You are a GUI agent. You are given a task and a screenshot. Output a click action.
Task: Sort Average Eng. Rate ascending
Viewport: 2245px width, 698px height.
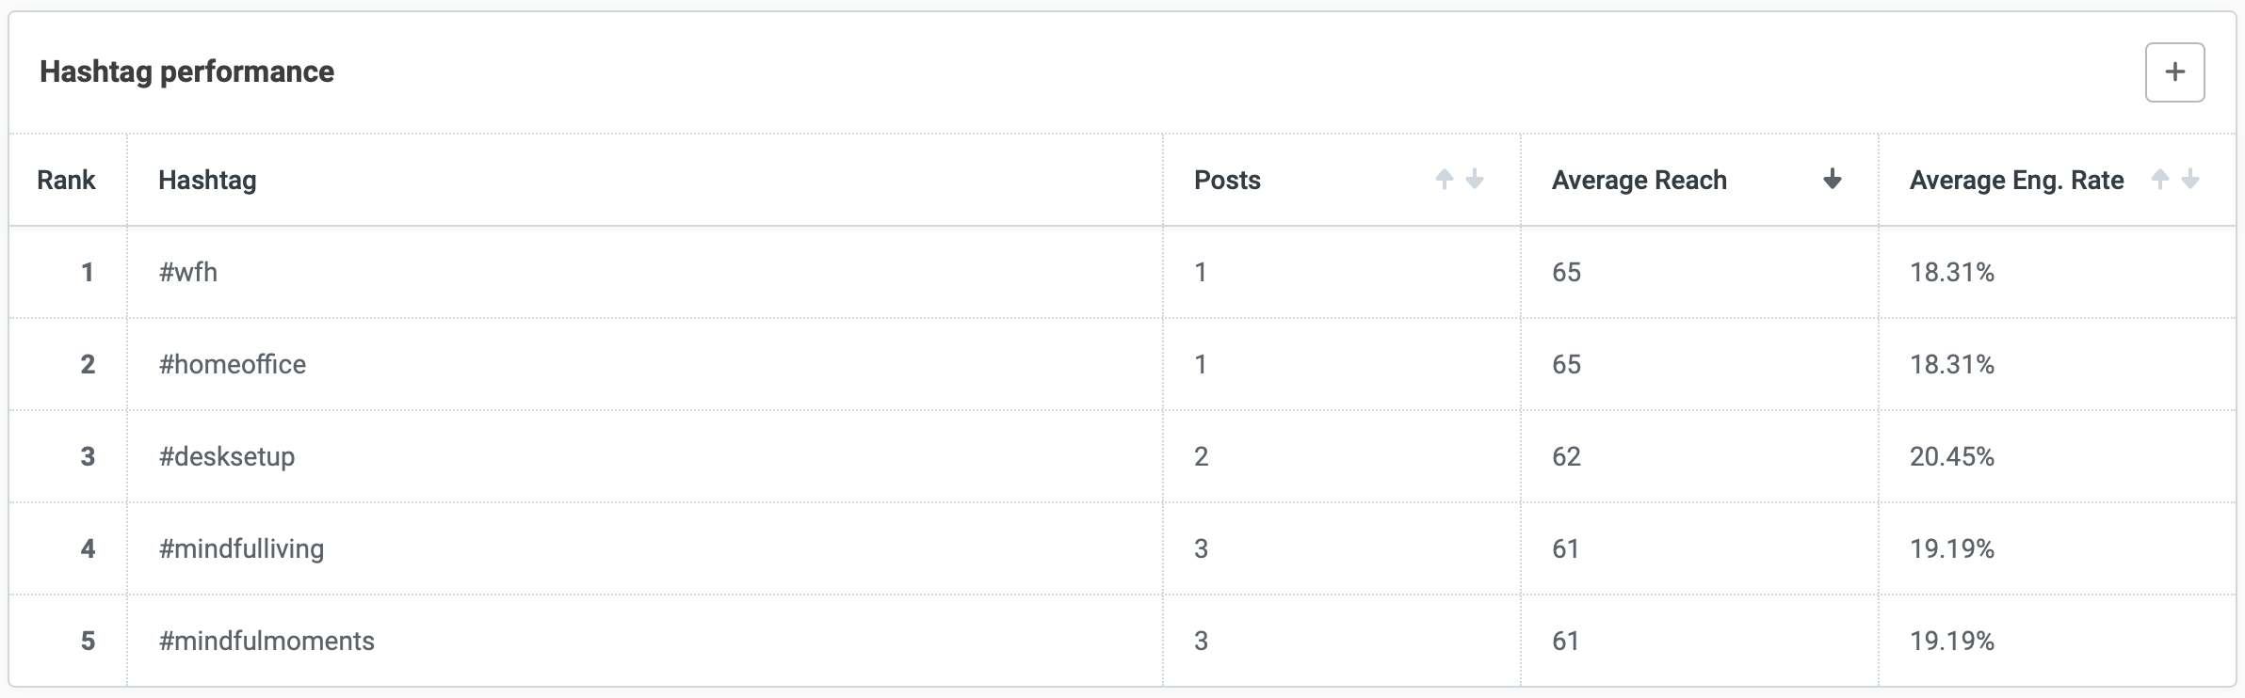(x=2160, y=178)
